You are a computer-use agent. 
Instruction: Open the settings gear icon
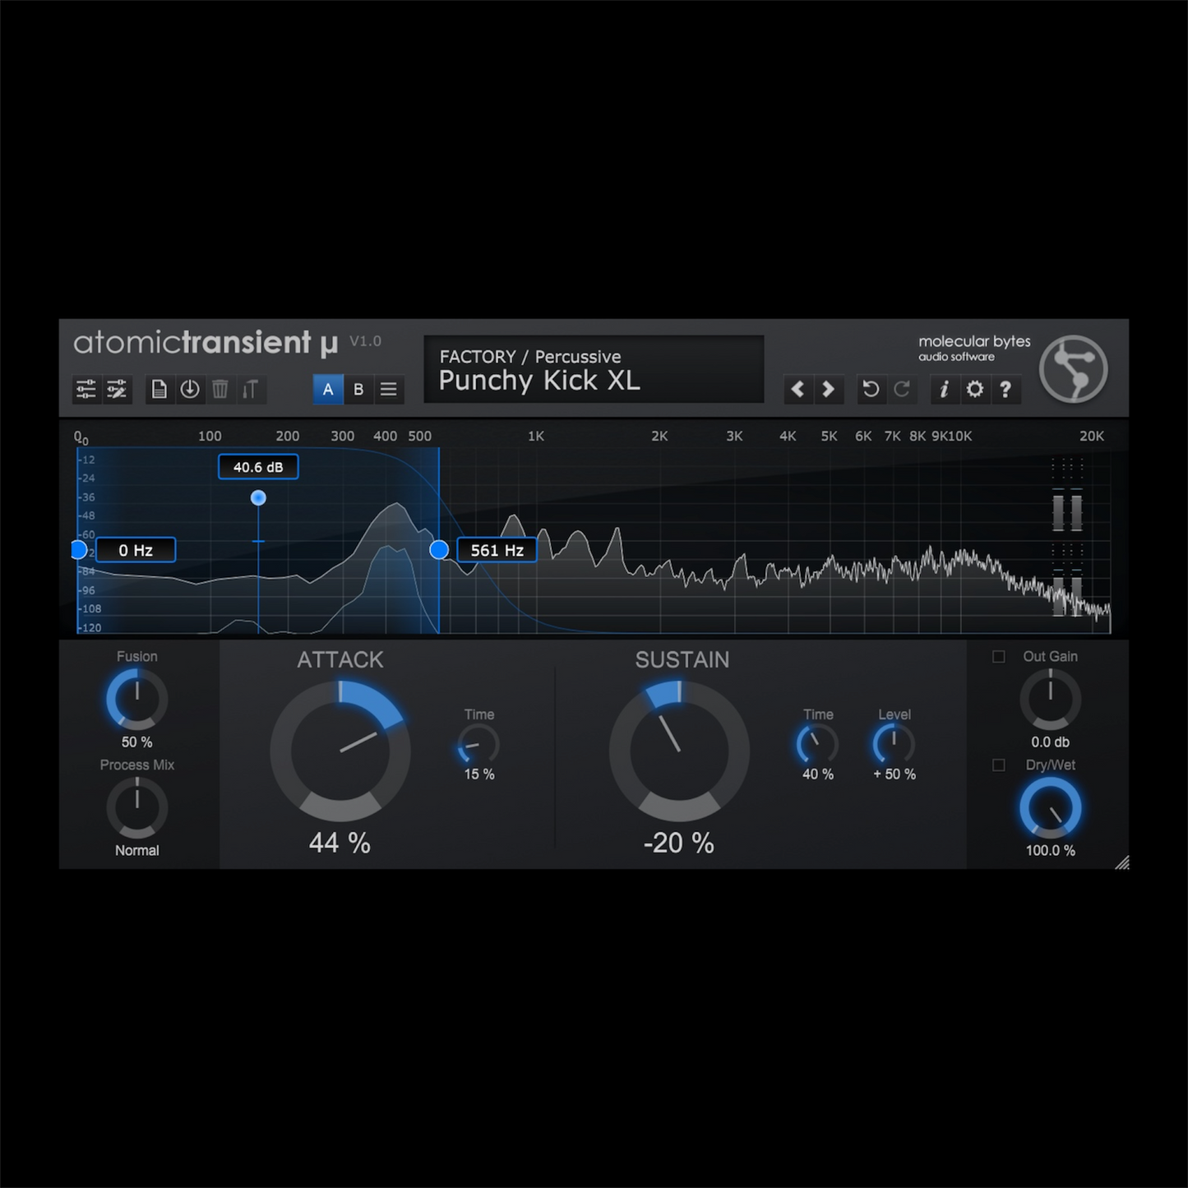[974, 389]
